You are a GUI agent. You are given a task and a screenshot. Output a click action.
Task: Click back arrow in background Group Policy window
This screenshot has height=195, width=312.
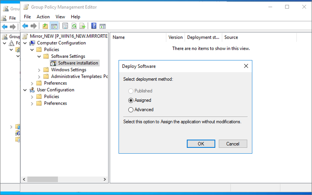click(x=5, y=27)
